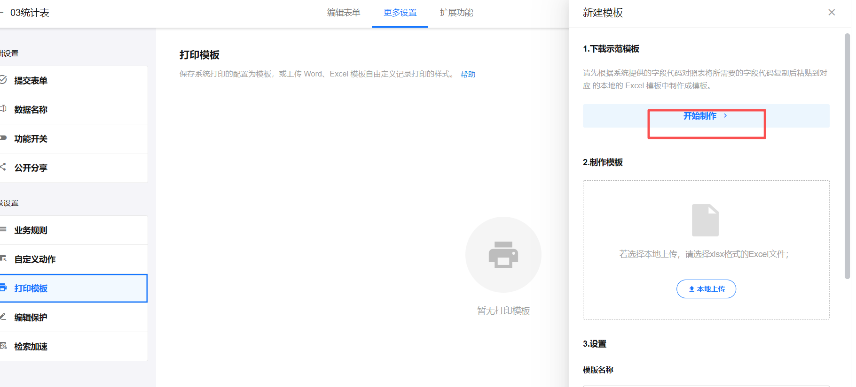Click the search icon beside 检索加速
Viewport: 856px width, 387px height.
click(3, 346)
